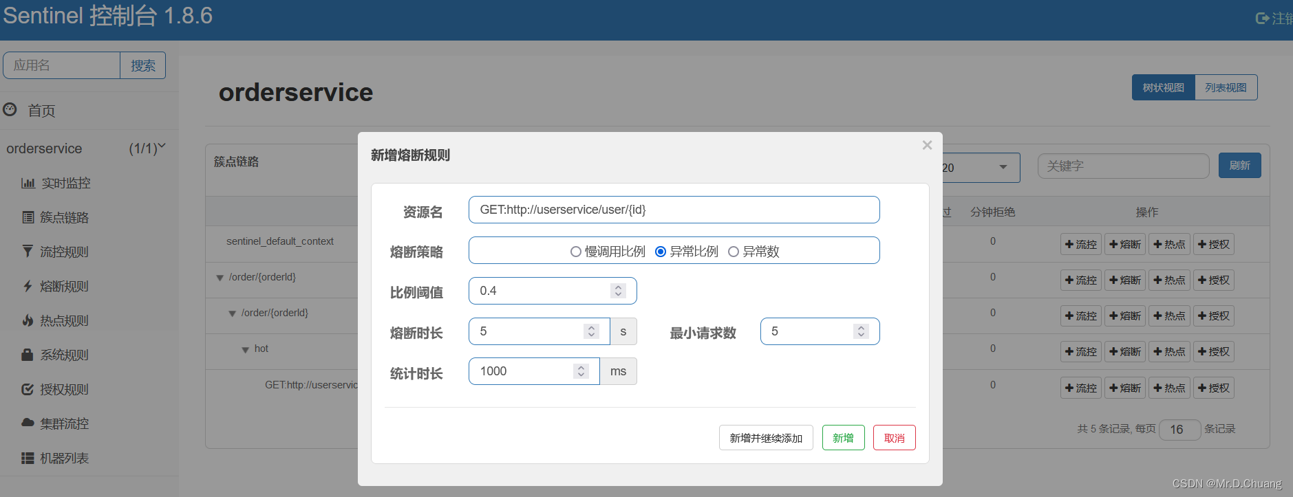Click the 机器列表 table icon
The height and width of the screenshot is (497, 1293).
28,458
